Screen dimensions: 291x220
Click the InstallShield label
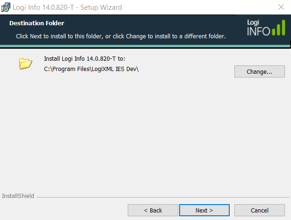(18, 196)
